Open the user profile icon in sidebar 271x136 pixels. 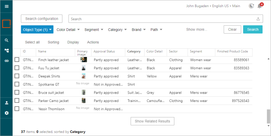coord(6,103)
